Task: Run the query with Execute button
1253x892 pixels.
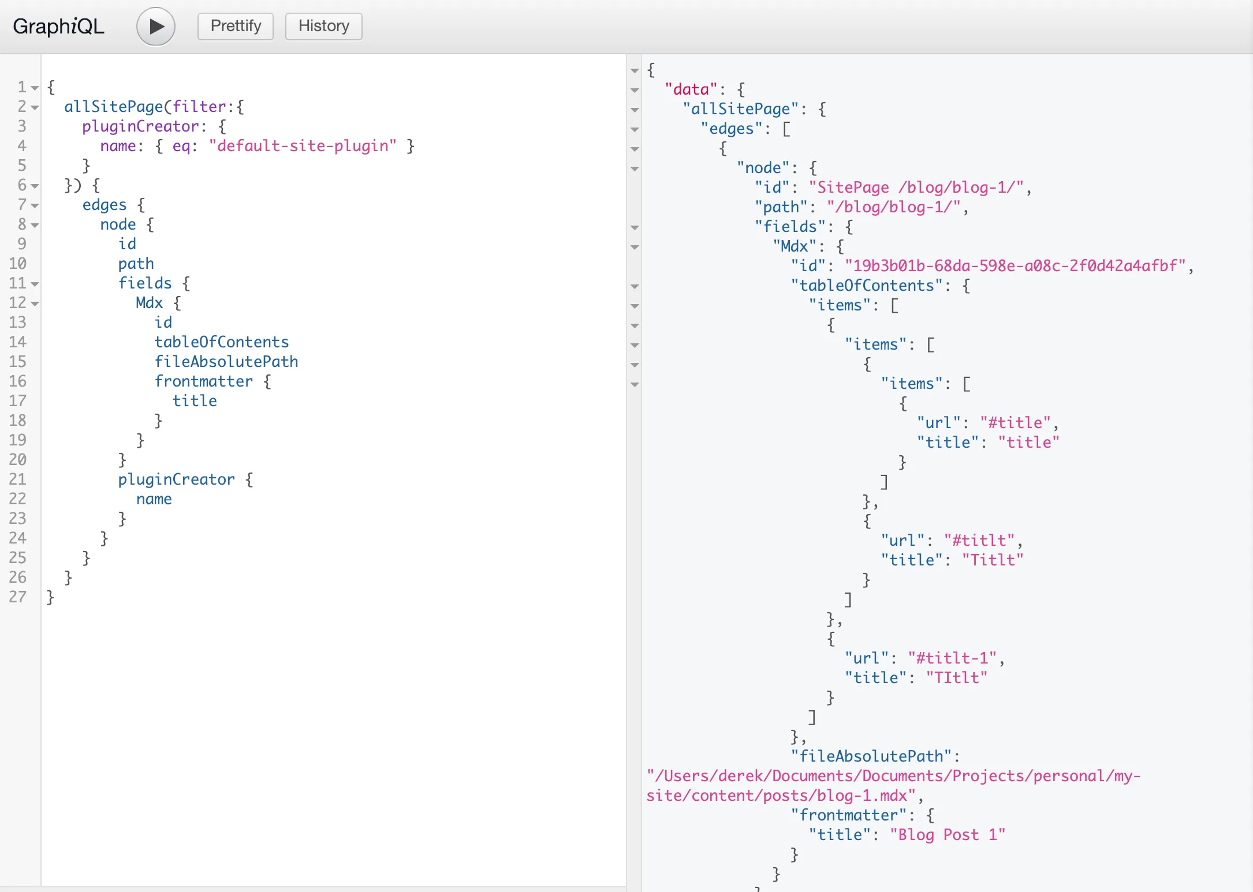Action: tap(156, 27)
